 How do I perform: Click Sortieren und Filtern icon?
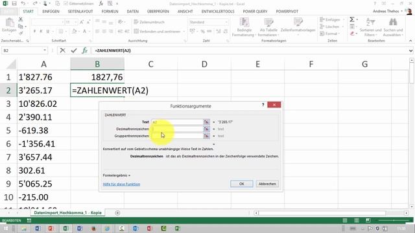click(x=370, y=22)
